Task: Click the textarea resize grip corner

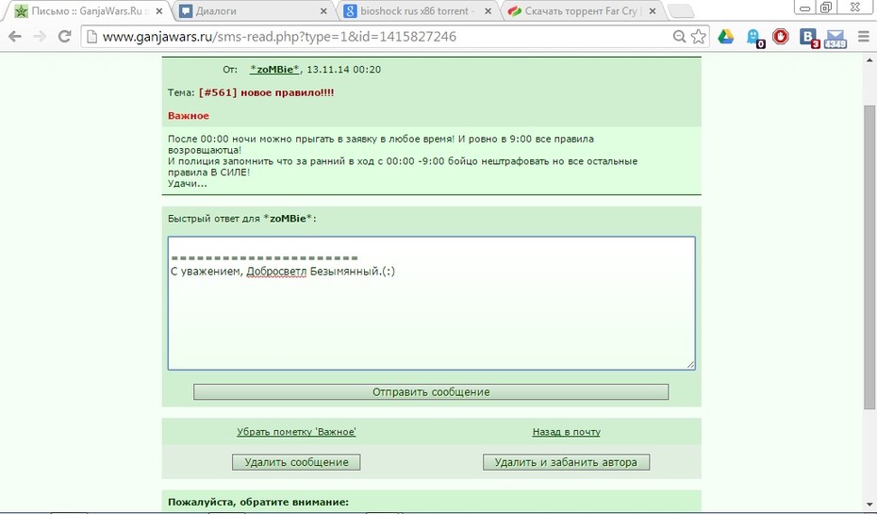Action: (690, 365)
